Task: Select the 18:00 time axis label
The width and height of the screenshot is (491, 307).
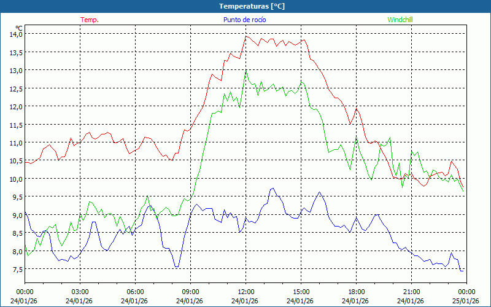Action: 356,292
